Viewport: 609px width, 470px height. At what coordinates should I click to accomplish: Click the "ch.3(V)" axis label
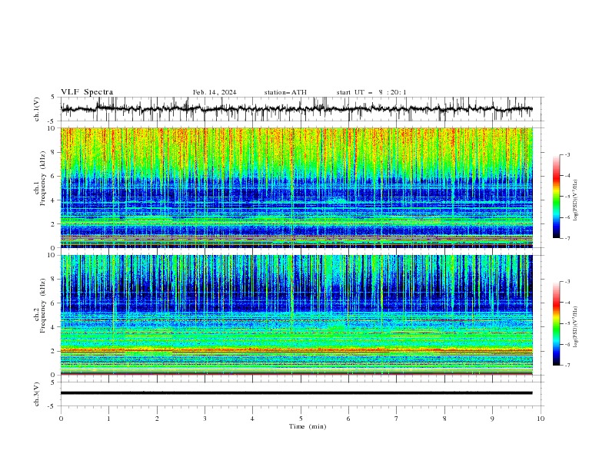[x=37, y=394]
